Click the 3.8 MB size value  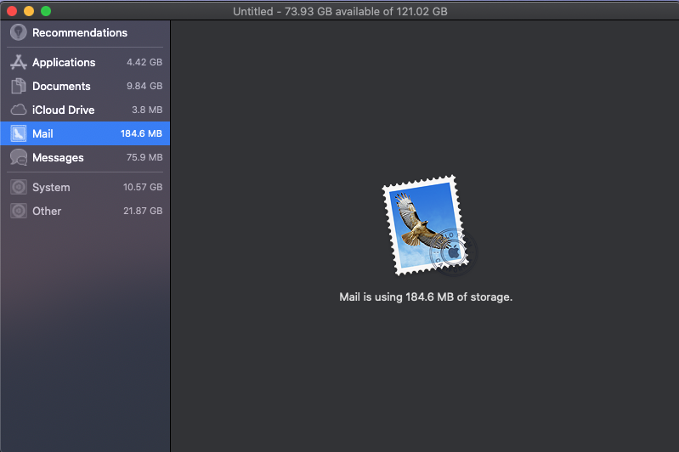(x=147, y=110)
